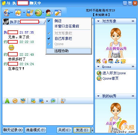Screen dimensions: 138x135
Task: Click the 聊天记录(H) button
Action: coord(13,130)
